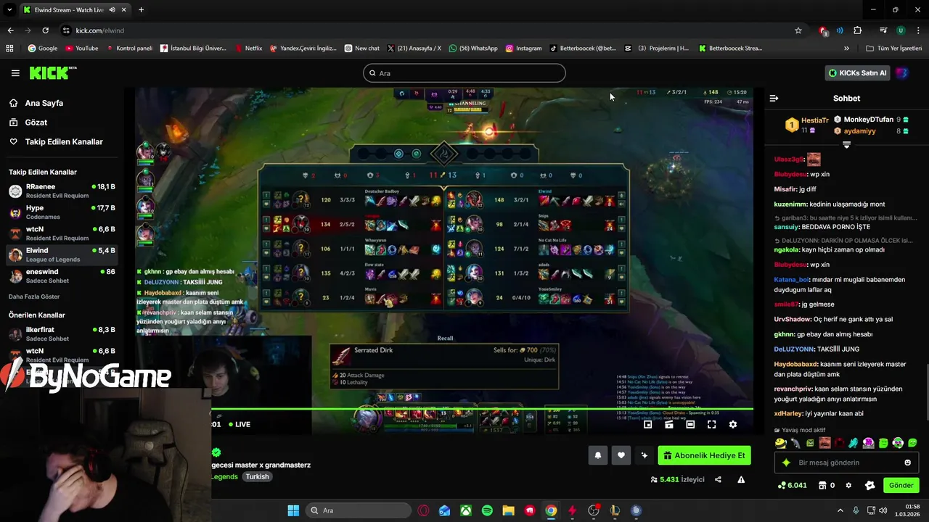Viewport: 929px width, 522px height.
Task: Focus the Kick 'Ara' search field
Action: coord(464,73)
